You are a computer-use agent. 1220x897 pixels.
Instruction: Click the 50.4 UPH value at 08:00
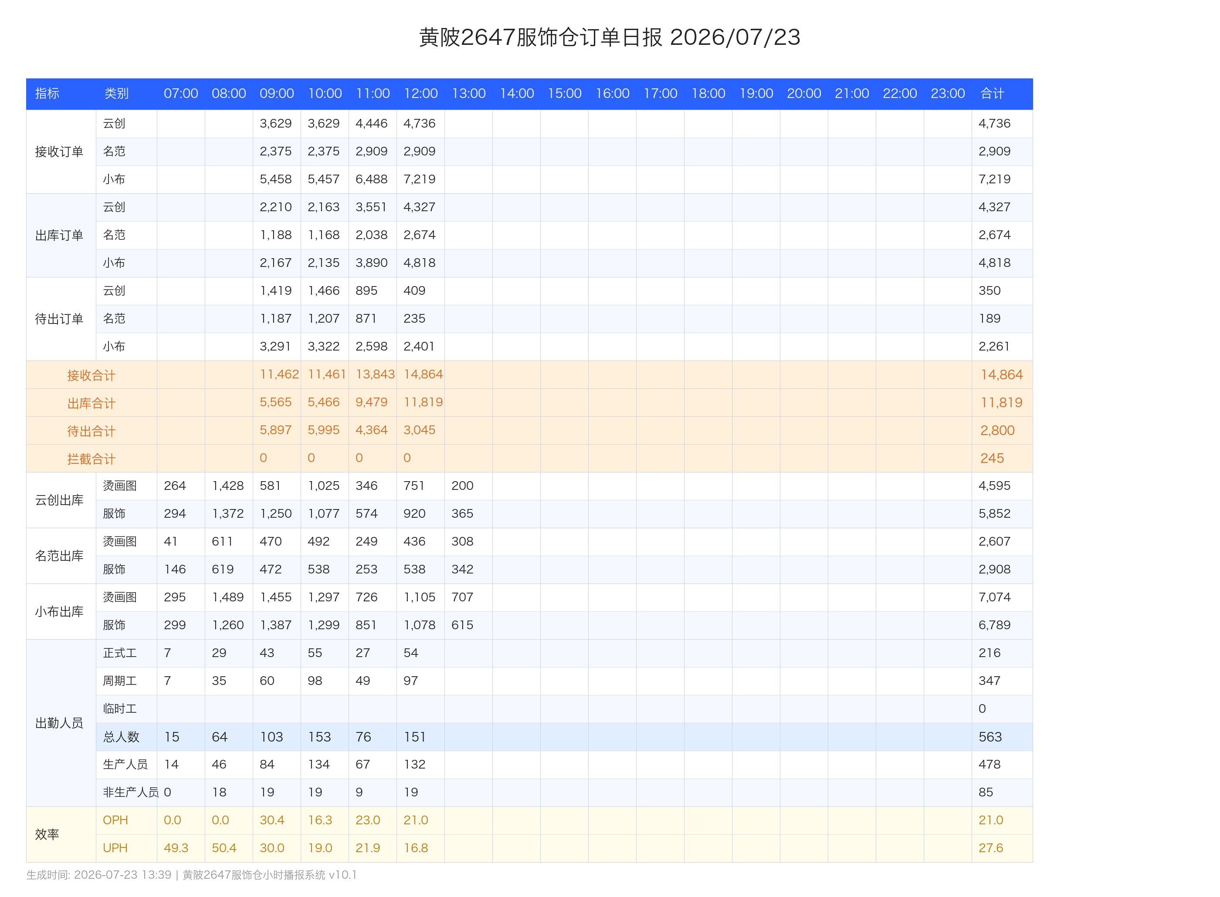[224, 848]
